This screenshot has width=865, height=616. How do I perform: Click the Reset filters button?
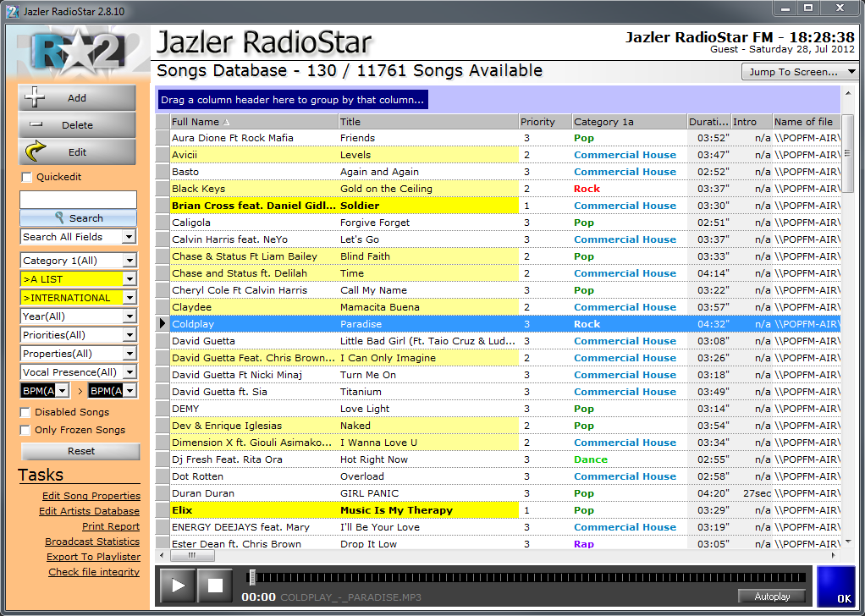(x=80, y=451)
